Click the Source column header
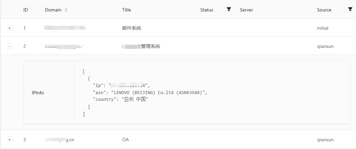 (x=324, y=10)
